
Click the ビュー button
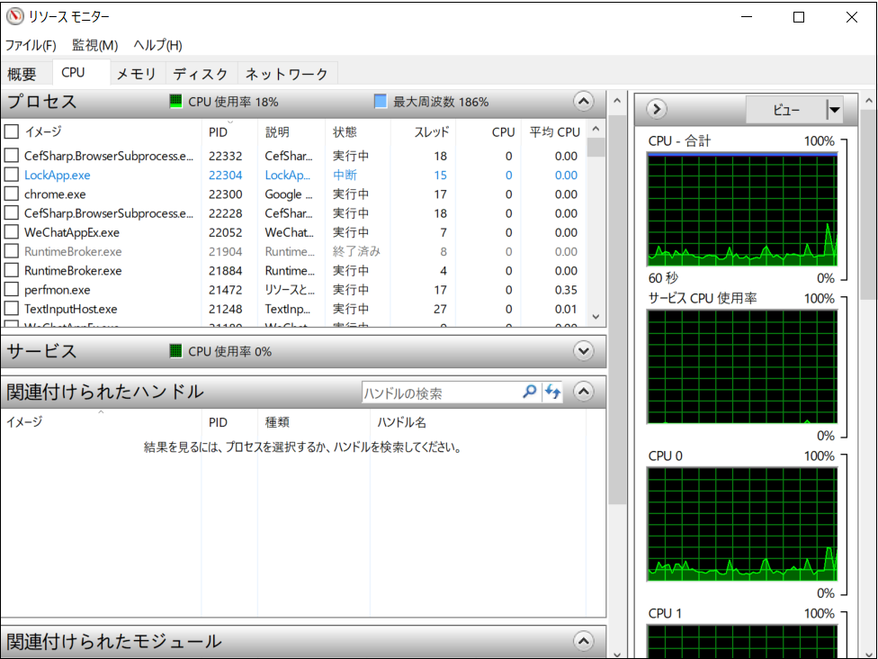click(x=785, y=110)
